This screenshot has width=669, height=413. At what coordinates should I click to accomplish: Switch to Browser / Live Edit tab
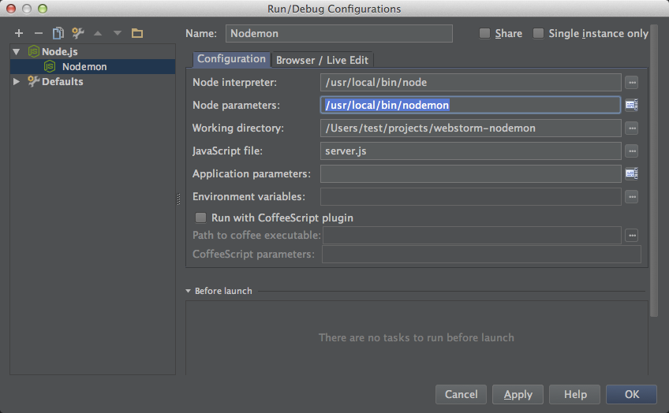(322, 60)
